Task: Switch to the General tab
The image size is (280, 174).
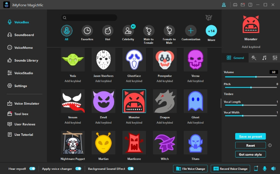Action: (235, 58)
